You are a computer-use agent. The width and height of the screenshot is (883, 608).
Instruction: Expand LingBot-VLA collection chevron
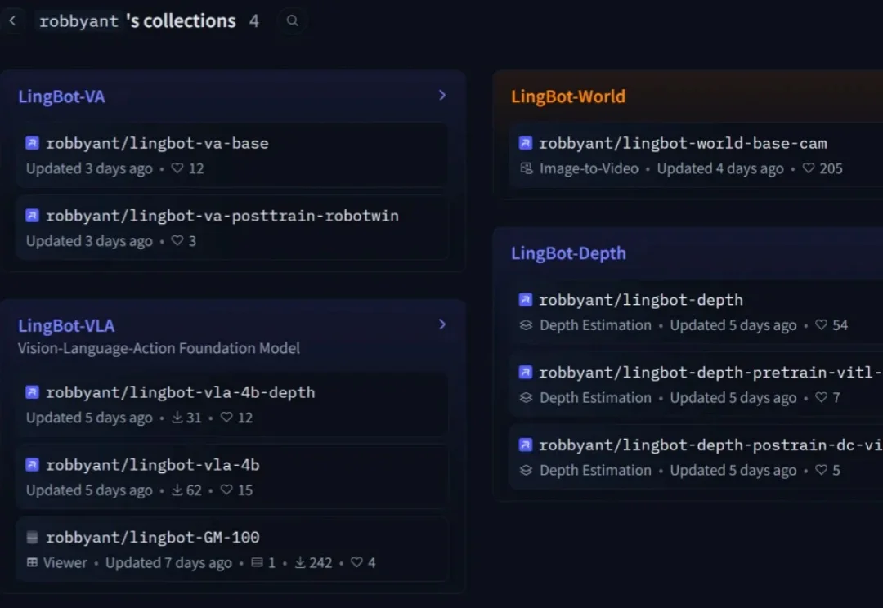(442, 324)
